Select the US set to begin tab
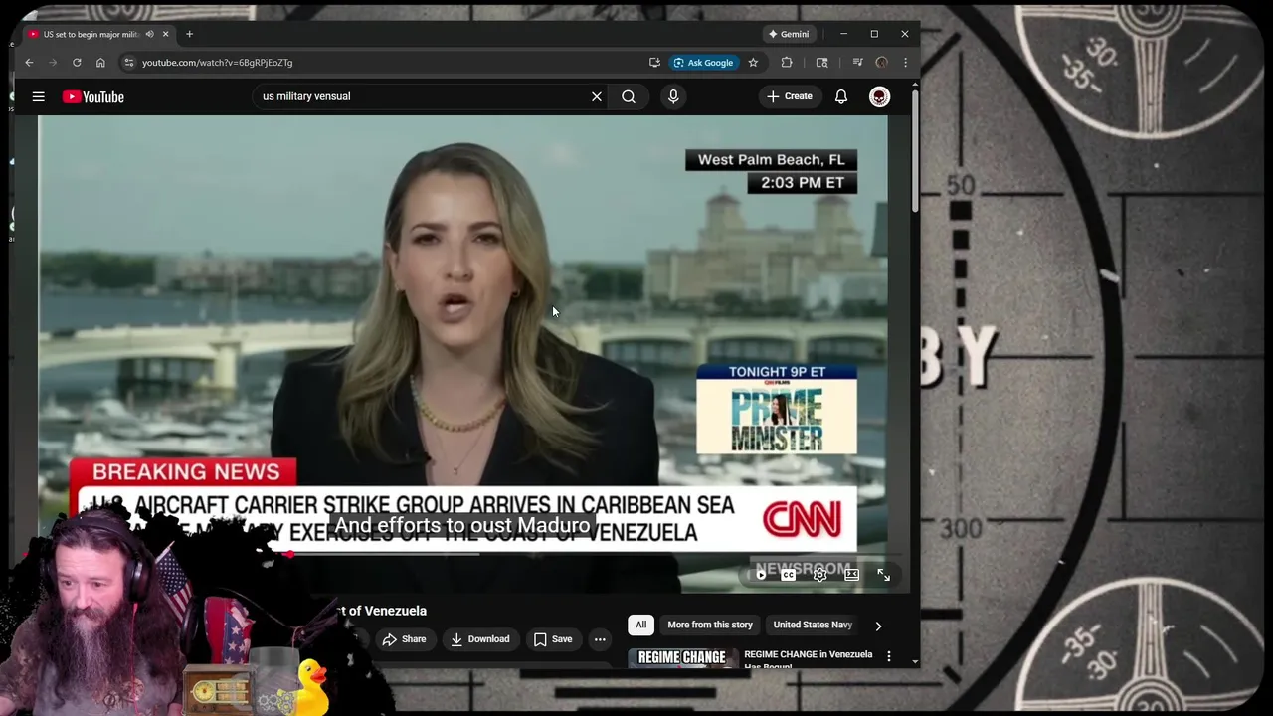Screen dimensions: 1273x716 coord(90,34)
